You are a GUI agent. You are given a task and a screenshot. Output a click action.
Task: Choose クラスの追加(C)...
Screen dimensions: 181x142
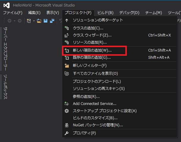pos(120,28)
